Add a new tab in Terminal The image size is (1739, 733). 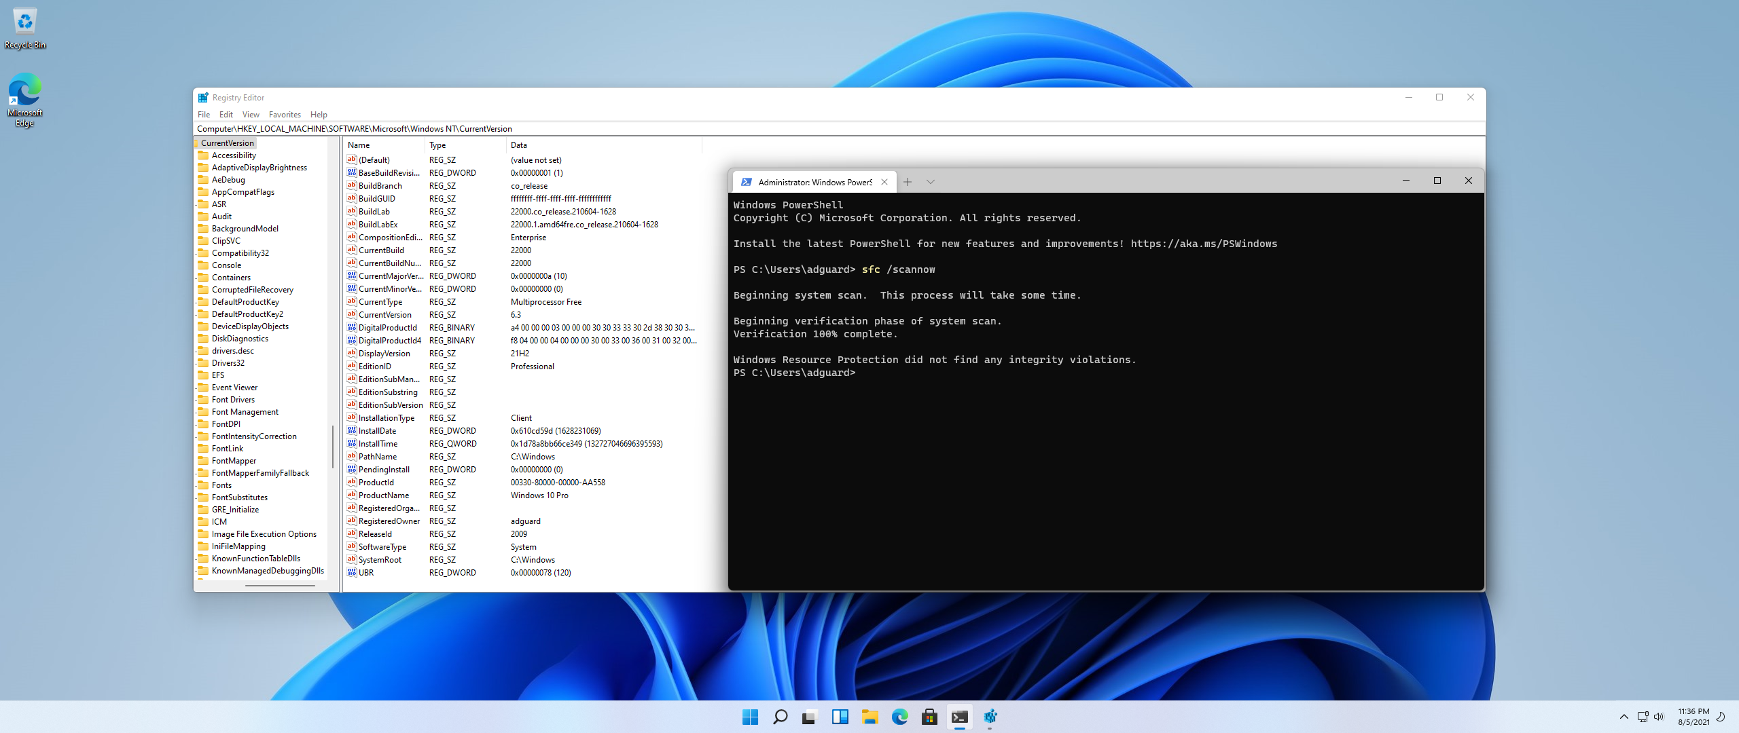pyautogui.click(x=908, y=182)
